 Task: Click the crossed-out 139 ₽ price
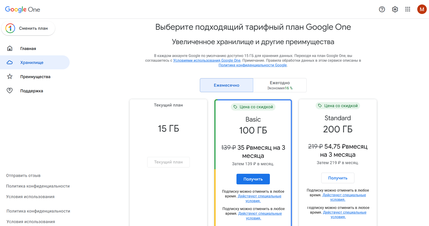coord(229,148)
